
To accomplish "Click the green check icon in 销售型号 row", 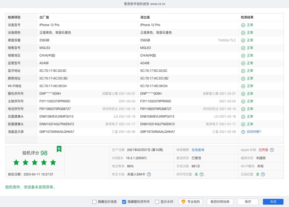I will point(243,48).
